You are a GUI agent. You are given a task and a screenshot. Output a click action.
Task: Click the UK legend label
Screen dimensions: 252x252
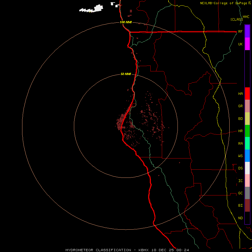[240, 44]
